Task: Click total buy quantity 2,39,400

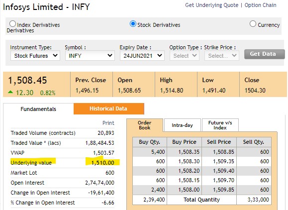Action: (x=154, y=200)
